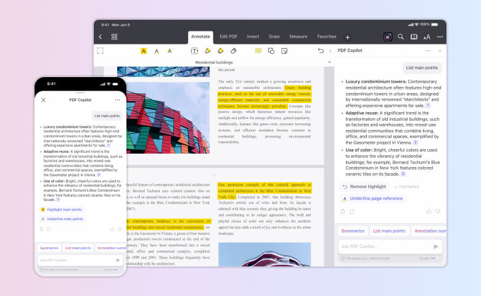
Task: Open the Measure tab
Action: point(298,37)
